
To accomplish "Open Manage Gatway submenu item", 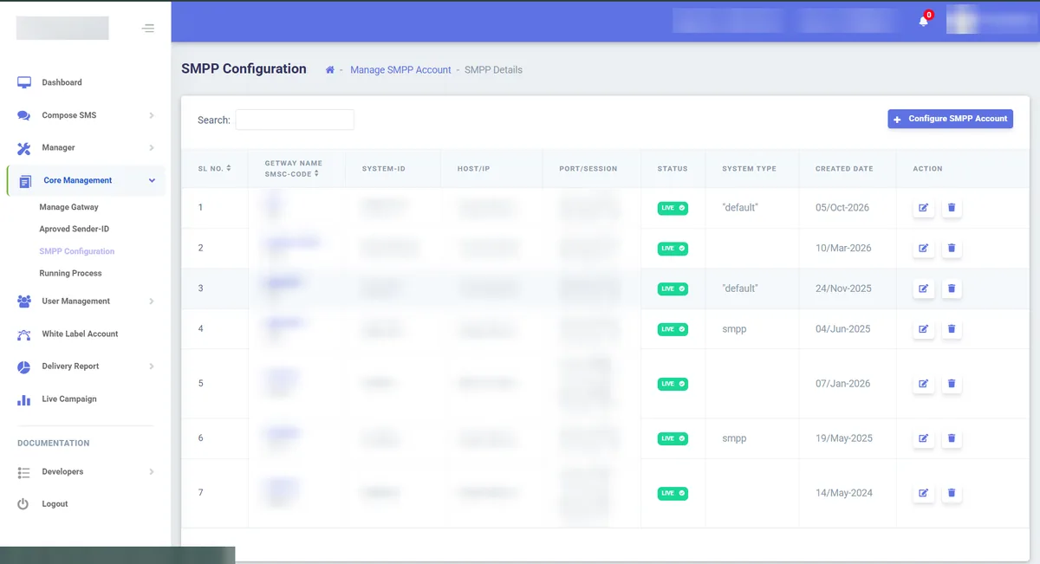I will 68,208.
